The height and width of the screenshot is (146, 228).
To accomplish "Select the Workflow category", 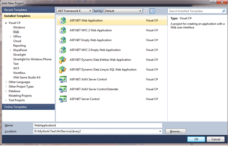I will point(19,73).
